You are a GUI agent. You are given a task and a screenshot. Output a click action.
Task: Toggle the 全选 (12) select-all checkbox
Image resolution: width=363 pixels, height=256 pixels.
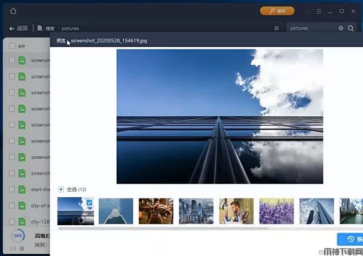pos(61,189)
